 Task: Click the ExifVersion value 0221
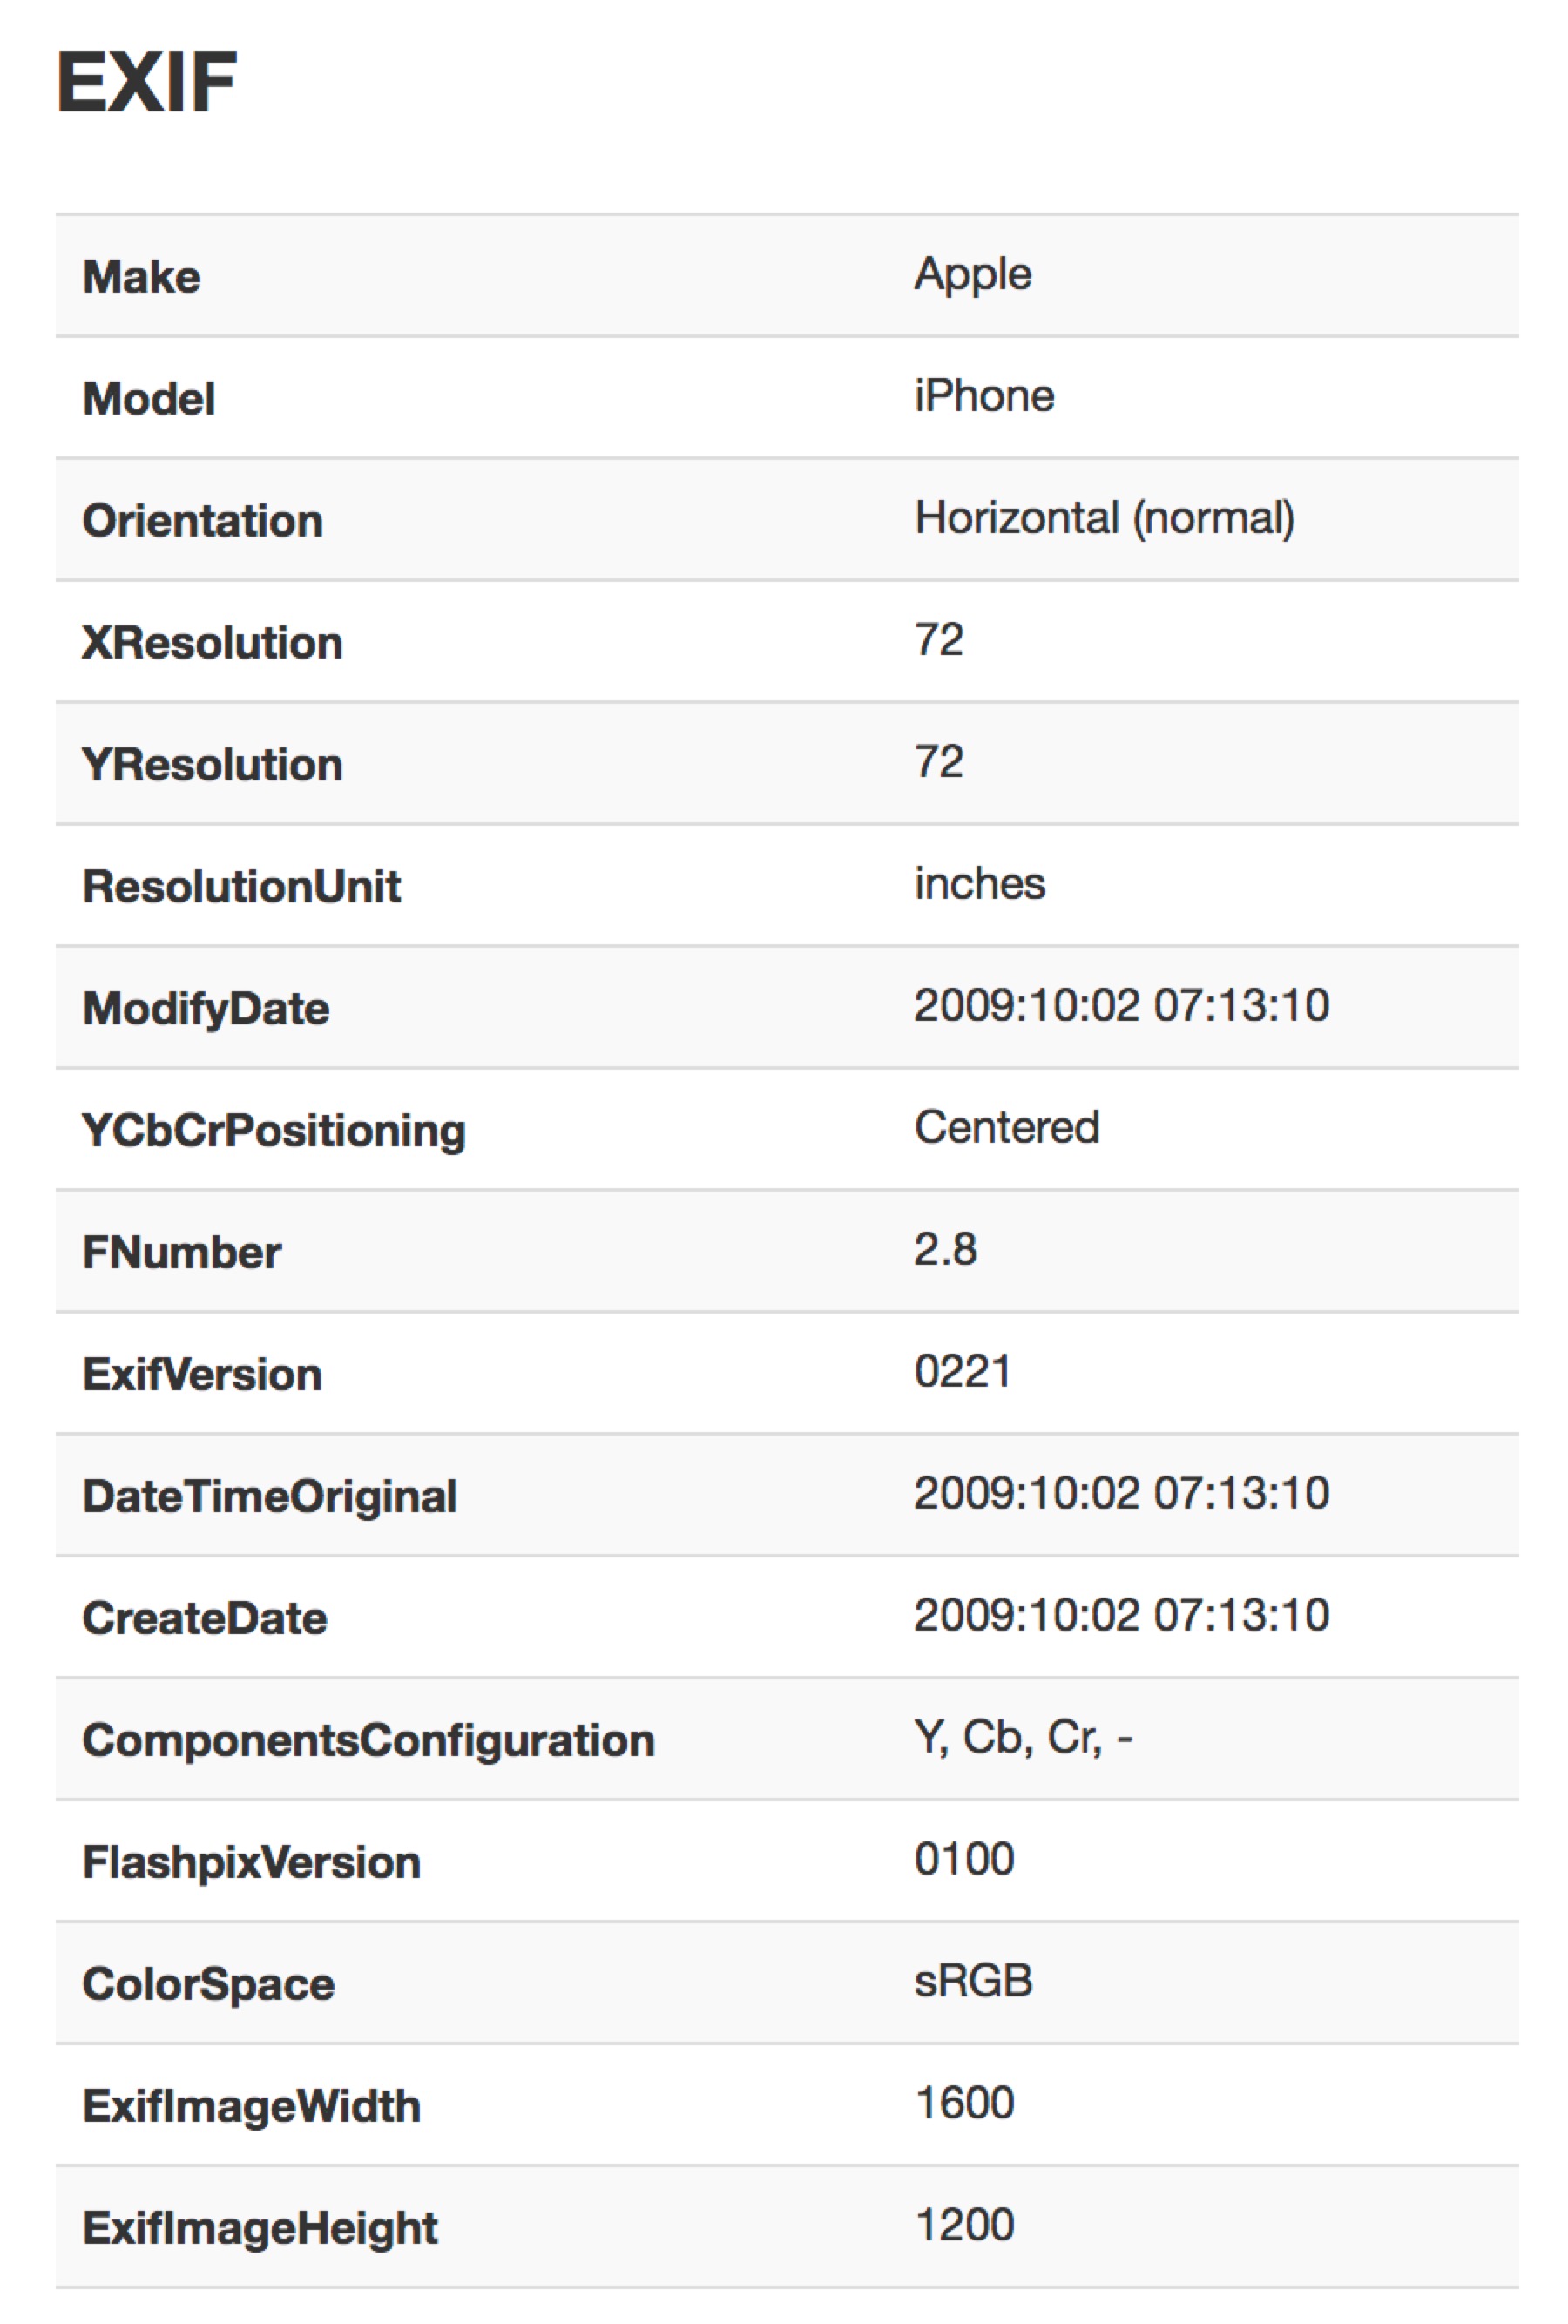coord(962,1372)
